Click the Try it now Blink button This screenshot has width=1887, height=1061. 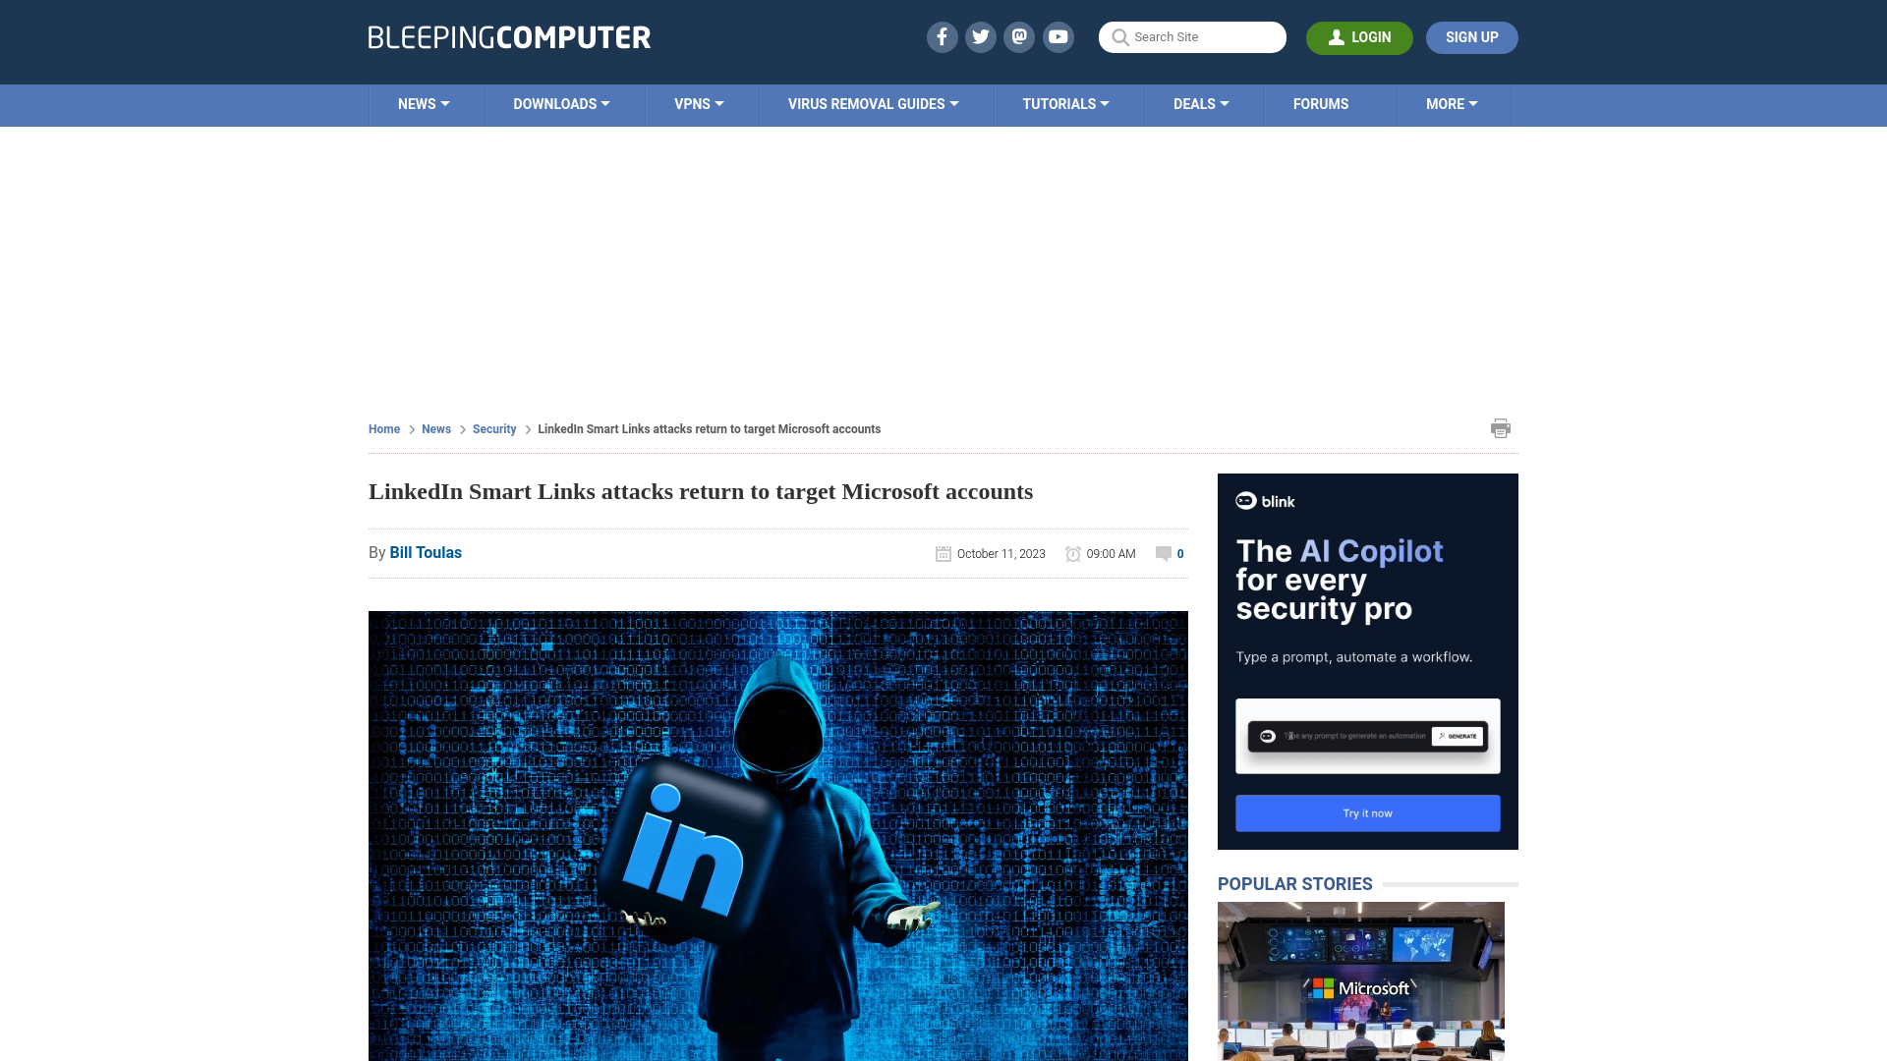[1367, 813]
